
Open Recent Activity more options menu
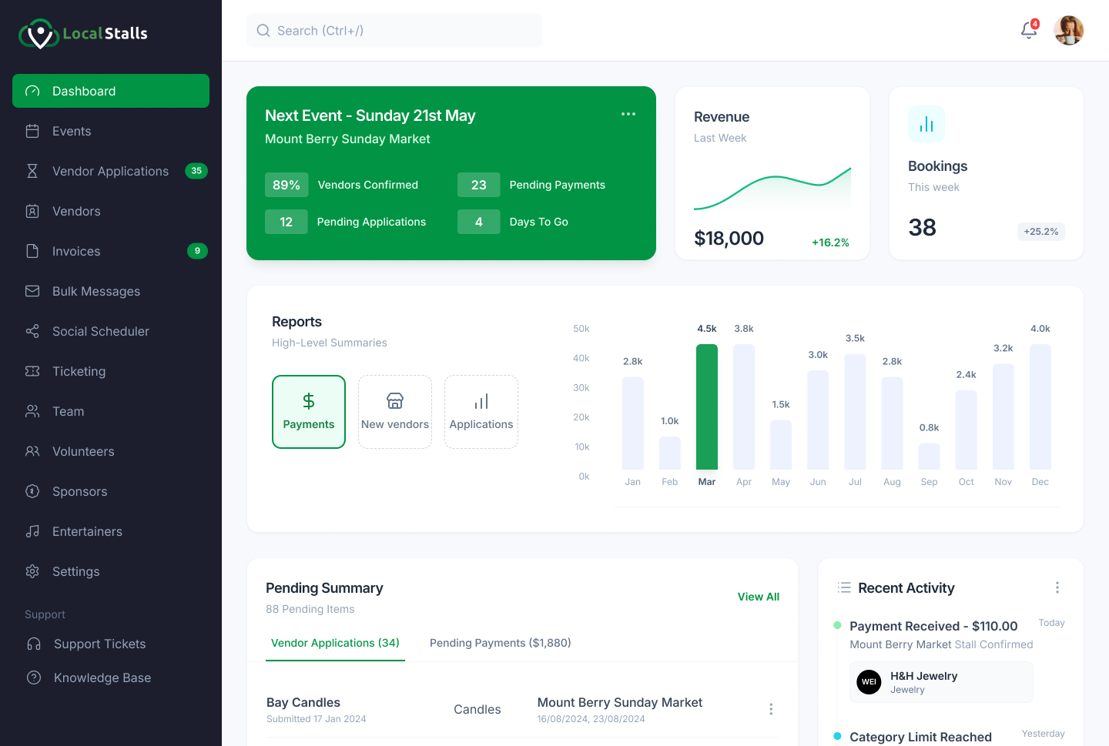pos(1057,588)
